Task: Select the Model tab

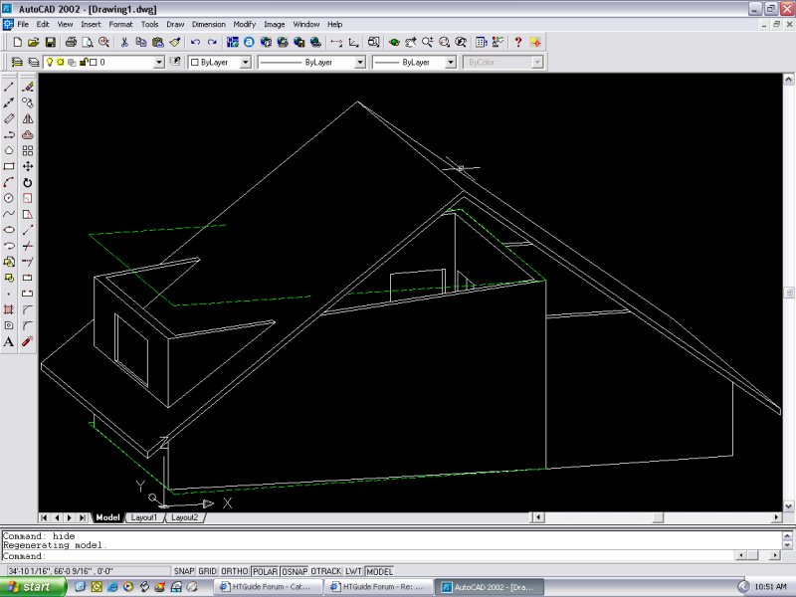Action: pos(107,517)
